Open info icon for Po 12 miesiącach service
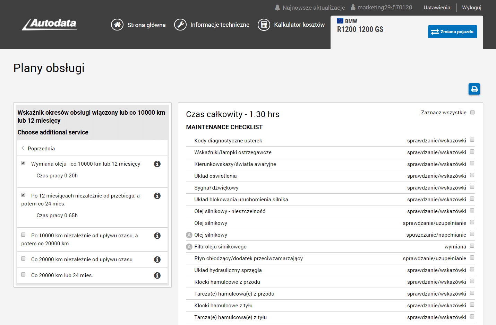This screenshot has width=496, height=325. [157, 196]
